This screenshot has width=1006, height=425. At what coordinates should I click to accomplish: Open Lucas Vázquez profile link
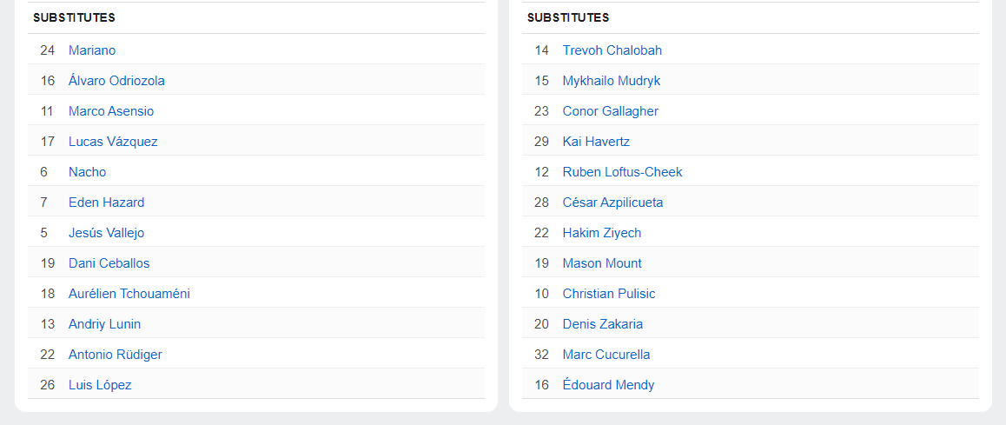click(113, 142)
